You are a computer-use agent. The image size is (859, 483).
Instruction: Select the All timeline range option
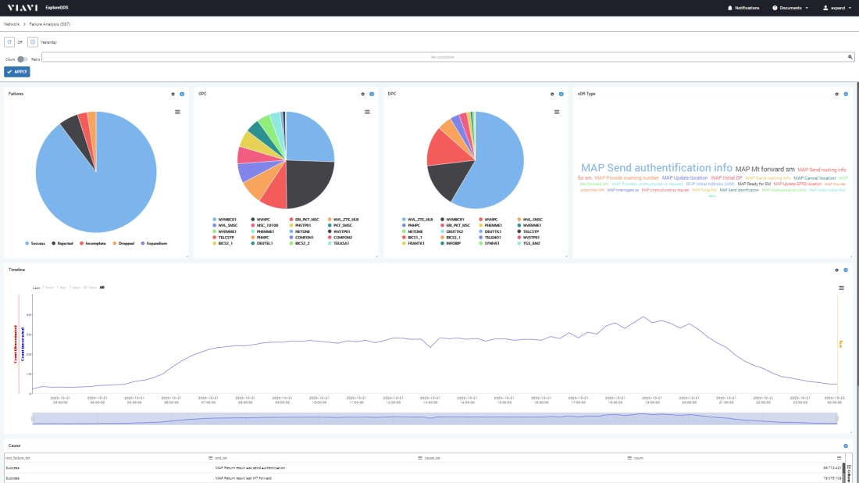tap(102, 288)
